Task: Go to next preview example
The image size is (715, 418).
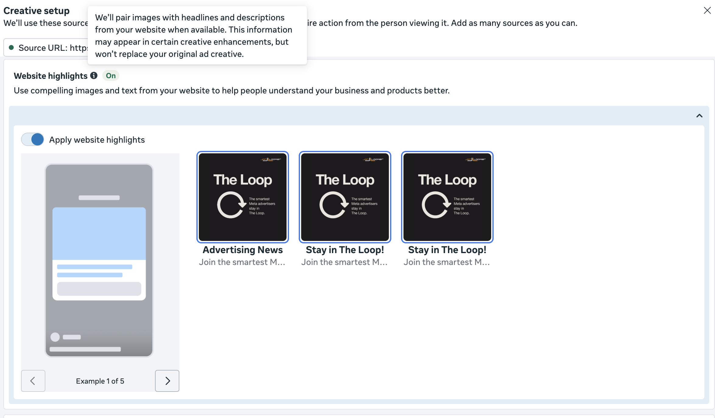Action: (167, 381)
